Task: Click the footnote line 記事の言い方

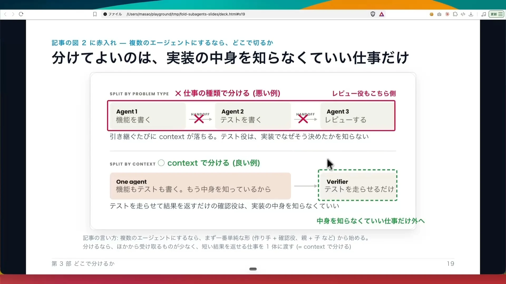Action: (x=227, y=238)
